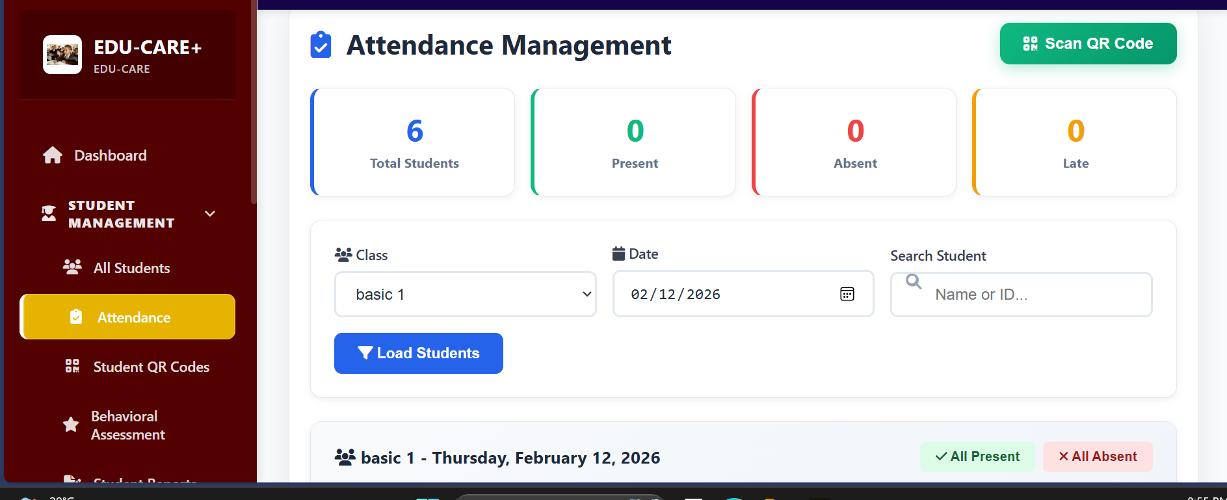Image resolution: width=1227 pixels, height=500 pixels.
Task: Open the date picker for 02/12/2026
Action: 847,294
